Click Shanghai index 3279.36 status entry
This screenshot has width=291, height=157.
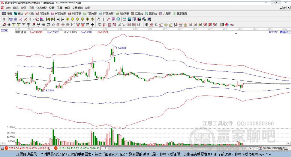point(28,148)
